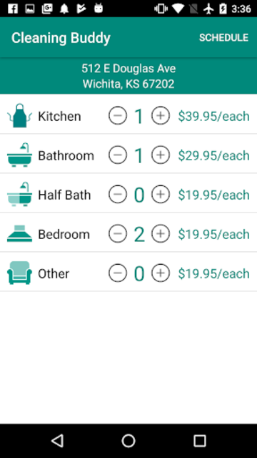The width and height of the screenshot is (257, 458).
Task: Tap the Bathroom bathtub icon
Action: (x=19, y=155)
